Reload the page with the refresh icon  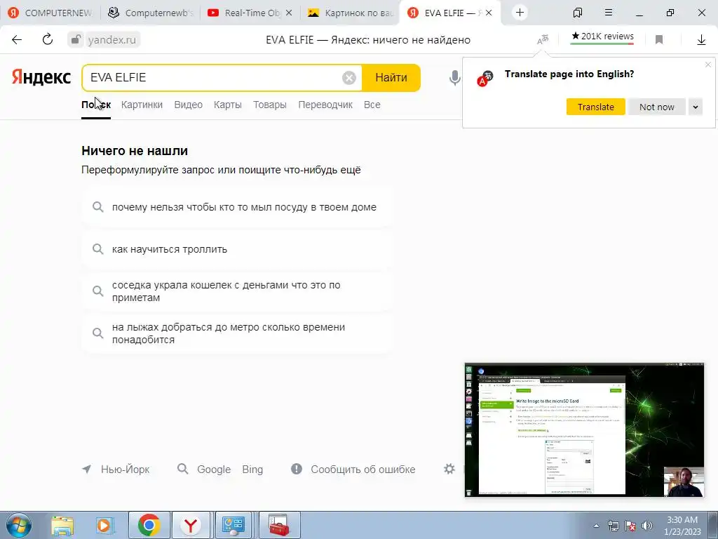tap(48, 40)
